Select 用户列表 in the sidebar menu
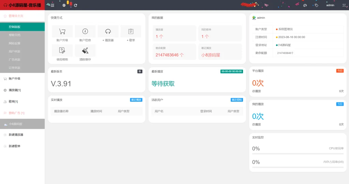The height and width of the screenshot is (184, 349). tap(15, 51)
